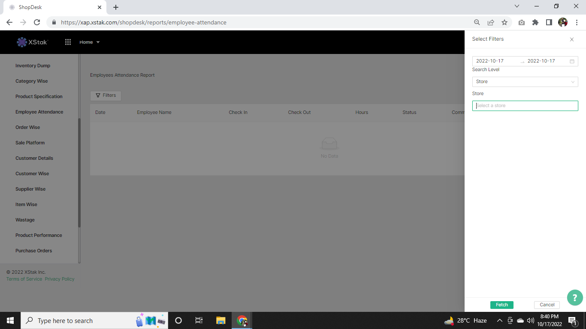The image size is (586, 329).
Task: Open the Employee Attendance report
Action: pyautogui.click(x=39, y=112)
